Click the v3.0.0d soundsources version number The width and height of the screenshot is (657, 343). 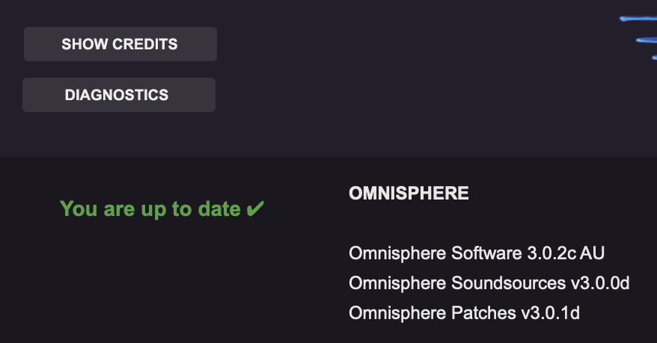600,283
